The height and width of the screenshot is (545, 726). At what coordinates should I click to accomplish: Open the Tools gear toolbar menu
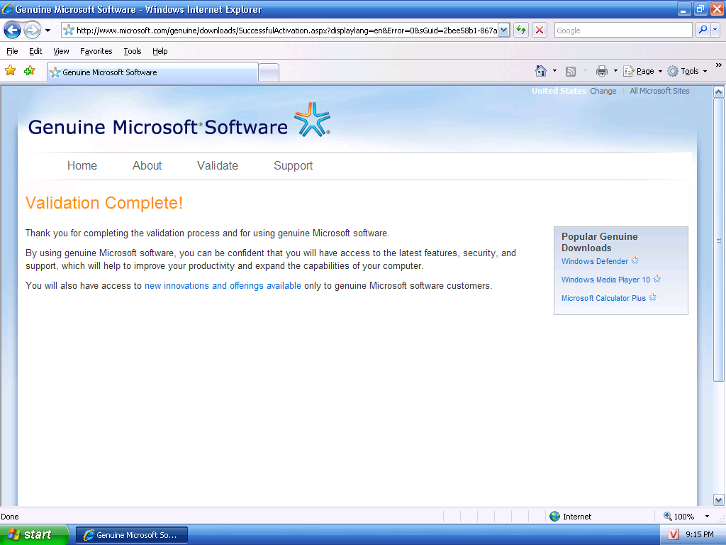click(x=686, y=71)
